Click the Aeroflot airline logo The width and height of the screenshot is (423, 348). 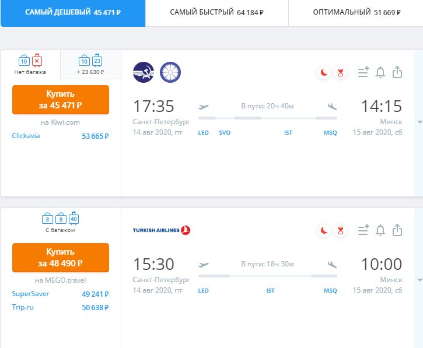[144, 72]
